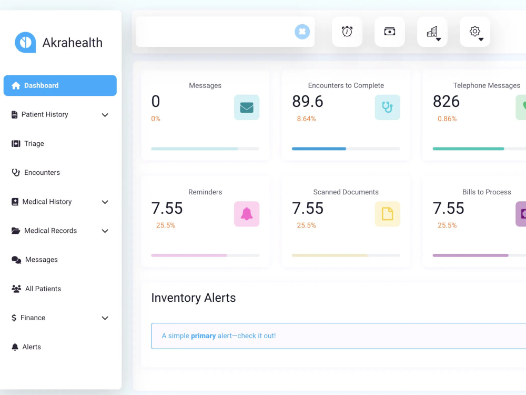Open the settings gear dropdown
The width and height of the screenshot is (526, 395).
pyautogui.click(x=474, y=32)
